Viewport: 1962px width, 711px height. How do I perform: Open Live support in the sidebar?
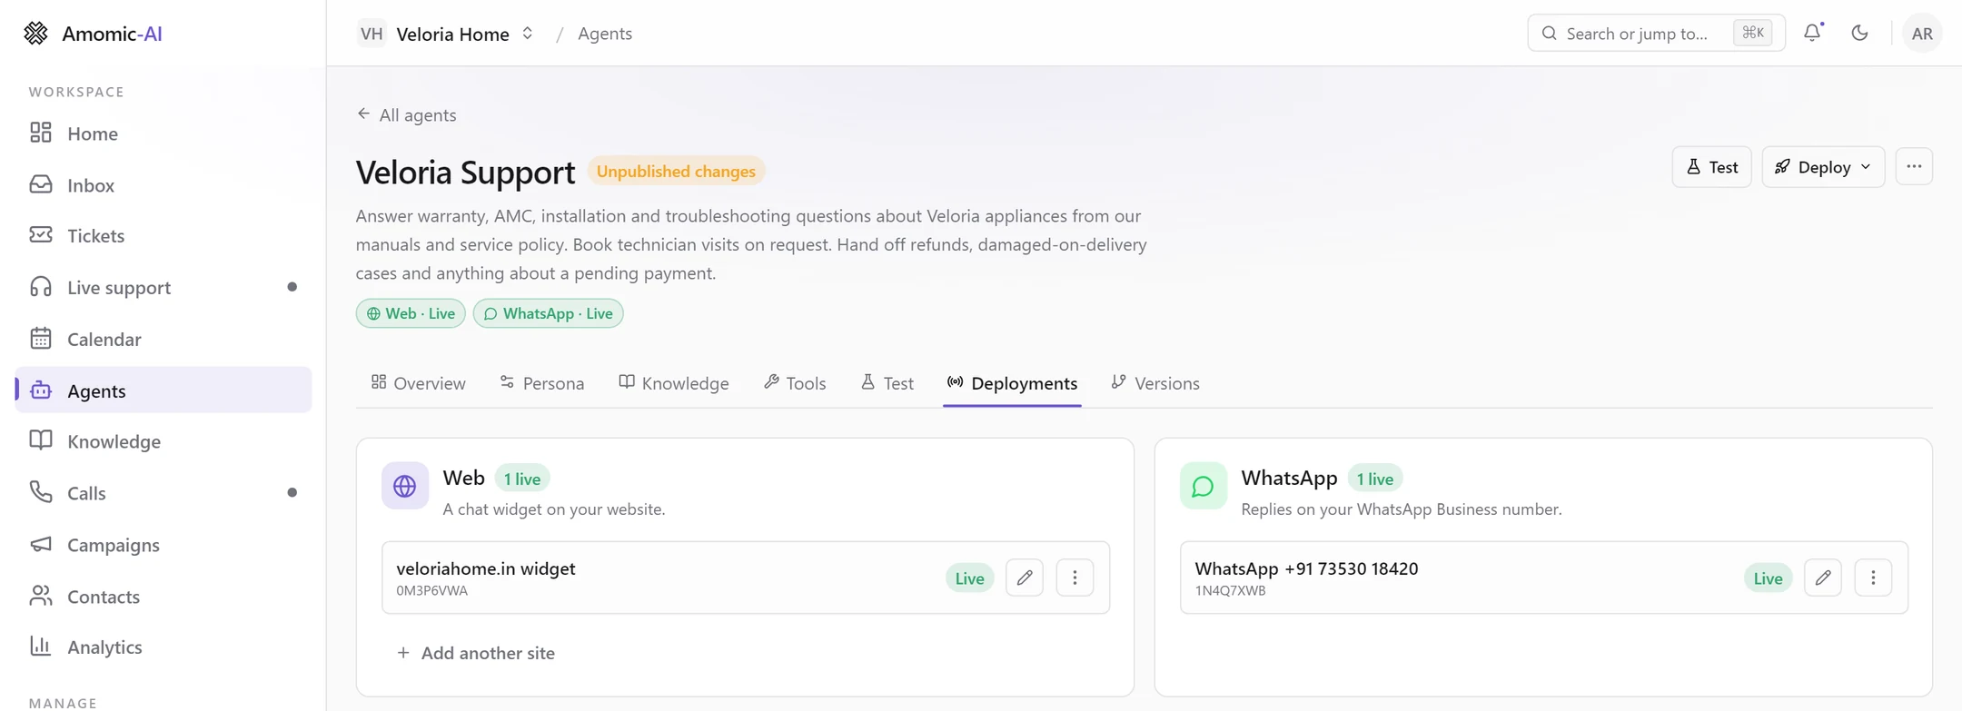coord(163,288)
